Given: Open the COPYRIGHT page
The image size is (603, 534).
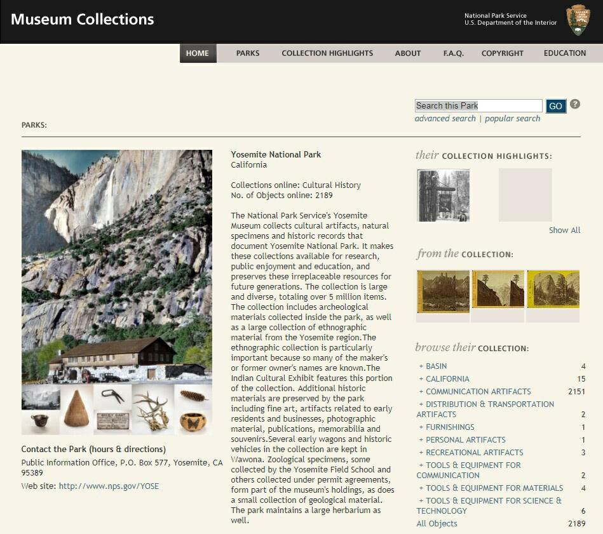Looking at the screenshot, I should point(502,53).
